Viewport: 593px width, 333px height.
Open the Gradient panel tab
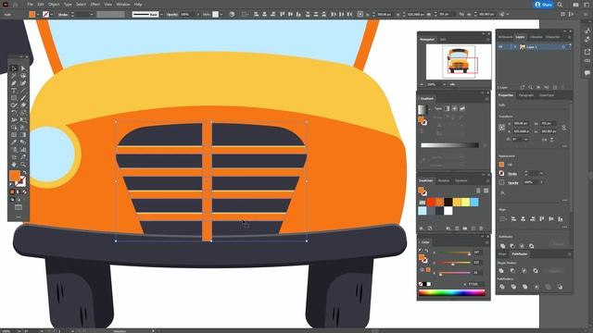point(427,99)
